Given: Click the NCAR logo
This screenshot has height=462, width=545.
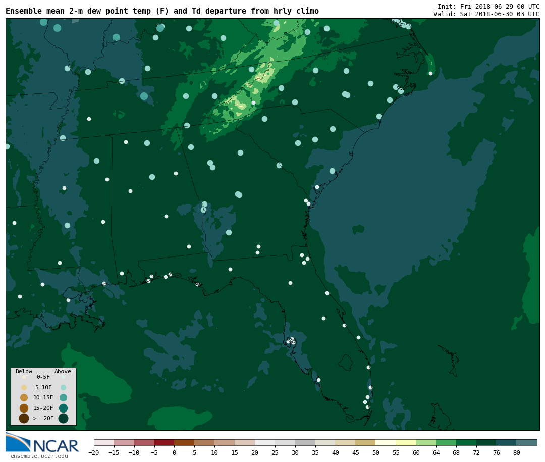Looking at the screenshot, I should click(42, 443).
